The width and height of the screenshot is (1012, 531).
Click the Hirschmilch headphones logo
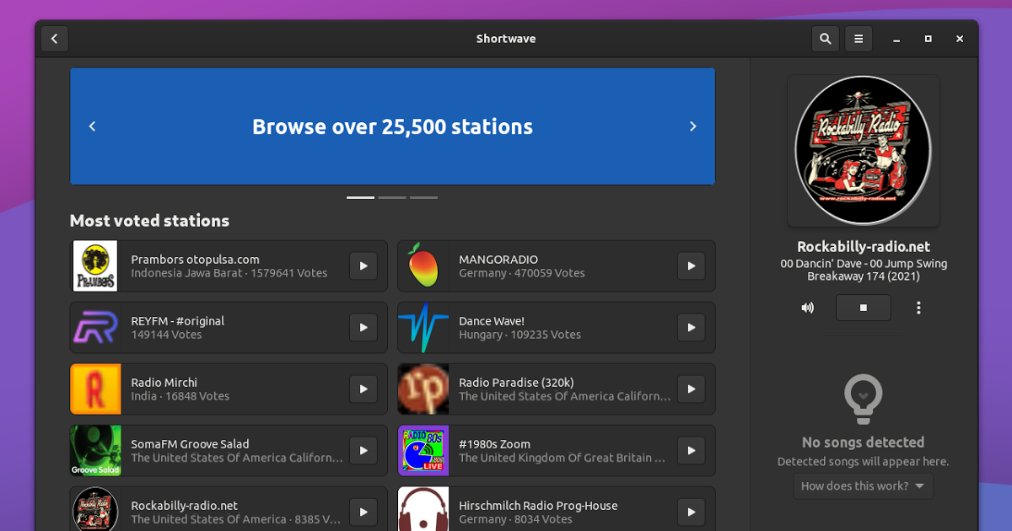(x=423, y=510)
